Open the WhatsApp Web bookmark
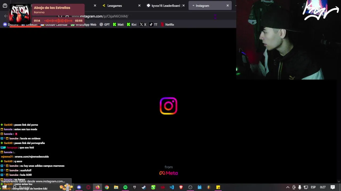The width and height of the screenshot is (341, 191). 83,25
